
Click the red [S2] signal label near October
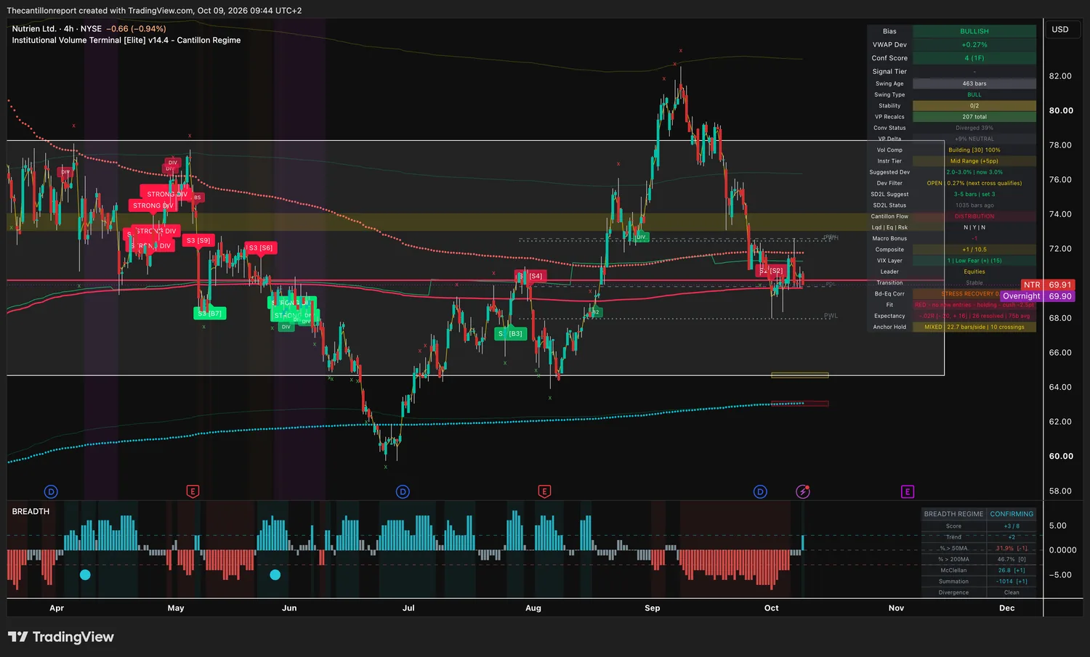772,271
